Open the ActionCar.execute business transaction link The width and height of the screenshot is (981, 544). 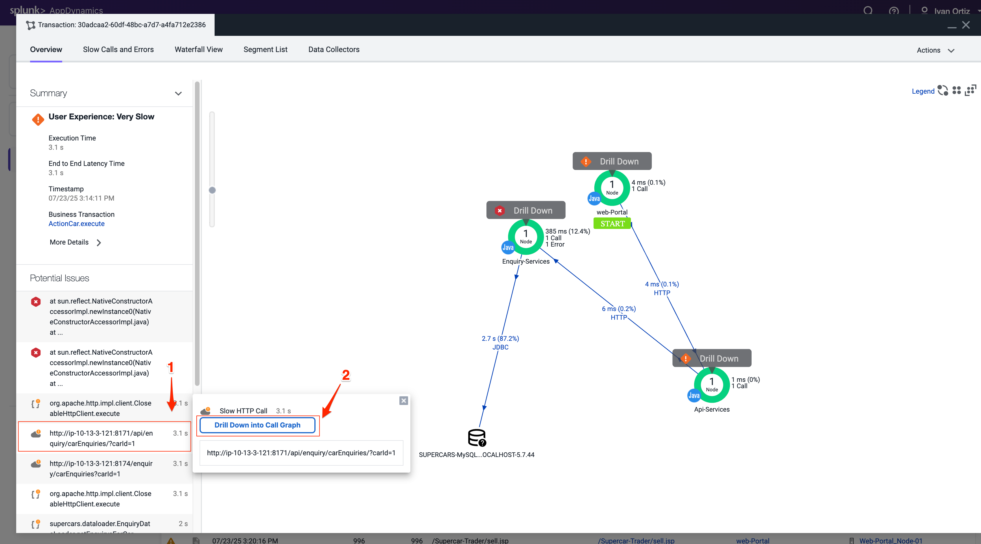pyautogui.click(x=77, y=224)
